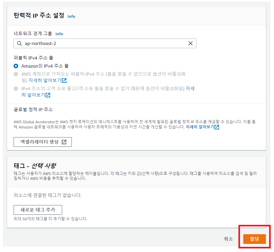
Task: Click the ap-northeast-2 search field
Action: point(105,43)
